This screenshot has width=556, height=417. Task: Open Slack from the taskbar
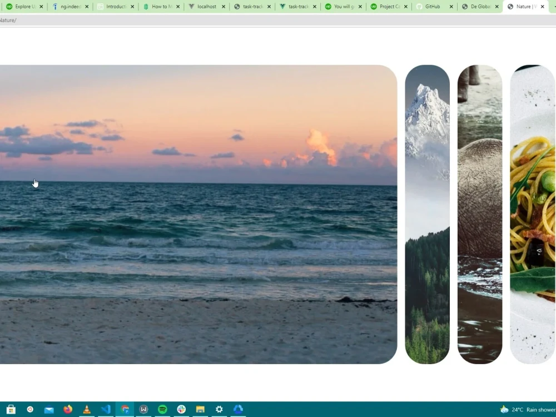[181, 409]
